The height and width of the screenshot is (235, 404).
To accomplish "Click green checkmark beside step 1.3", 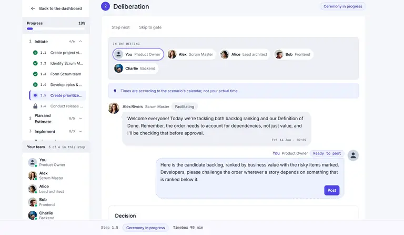I will (35, 74).
